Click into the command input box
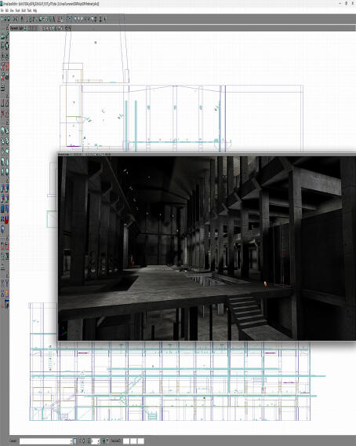 (45, 441)
